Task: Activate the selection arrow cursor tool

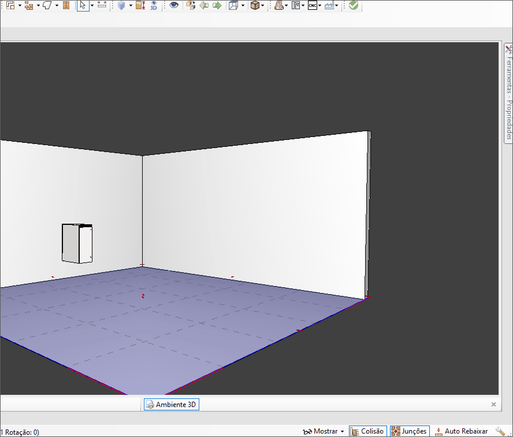Action: [83, 5]
